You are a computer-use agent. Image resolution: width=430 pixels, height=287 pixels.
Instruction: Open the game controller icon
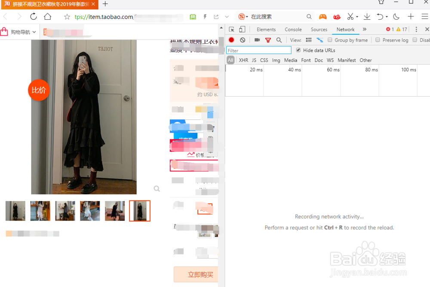click(323, 17)
